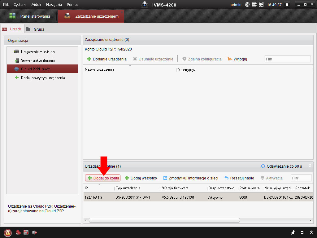The image size is (317, 238).
Task: Select Dodaj nowy typ urządzenia
Action: click(x=43, y=78)
